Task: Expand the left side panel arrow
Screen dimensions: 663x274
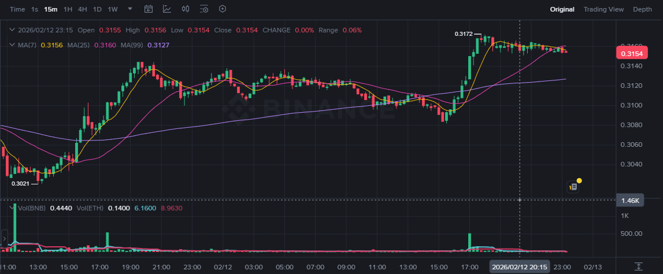Action: click(4, 238)
